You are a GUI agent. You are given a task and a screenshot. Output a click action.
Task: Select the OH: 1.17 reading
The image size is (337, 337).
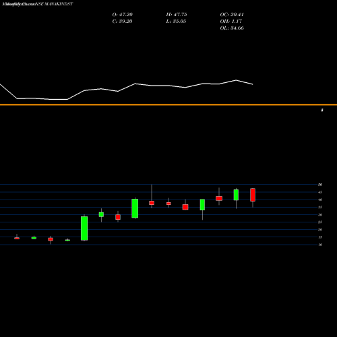[231, 22]
